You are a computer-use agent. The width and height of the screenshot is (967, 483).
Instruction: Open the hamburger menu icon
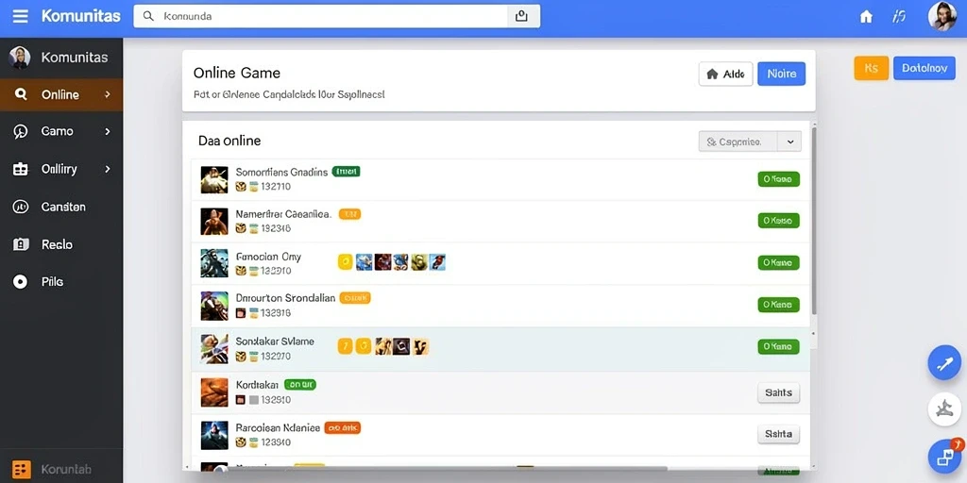coord(21,16)
